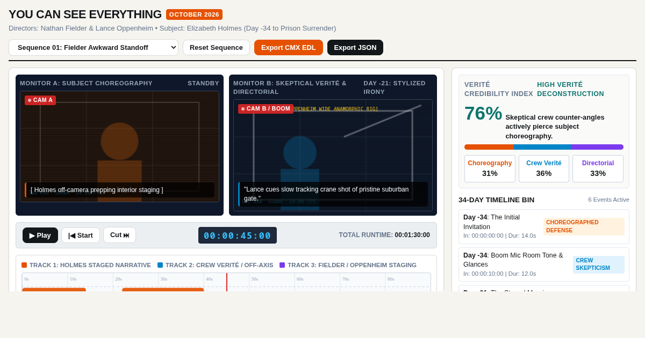The height and width of the screenshot is (338, 645).
Task: Select the Monitor B video preview
Action: pos(333,155)
